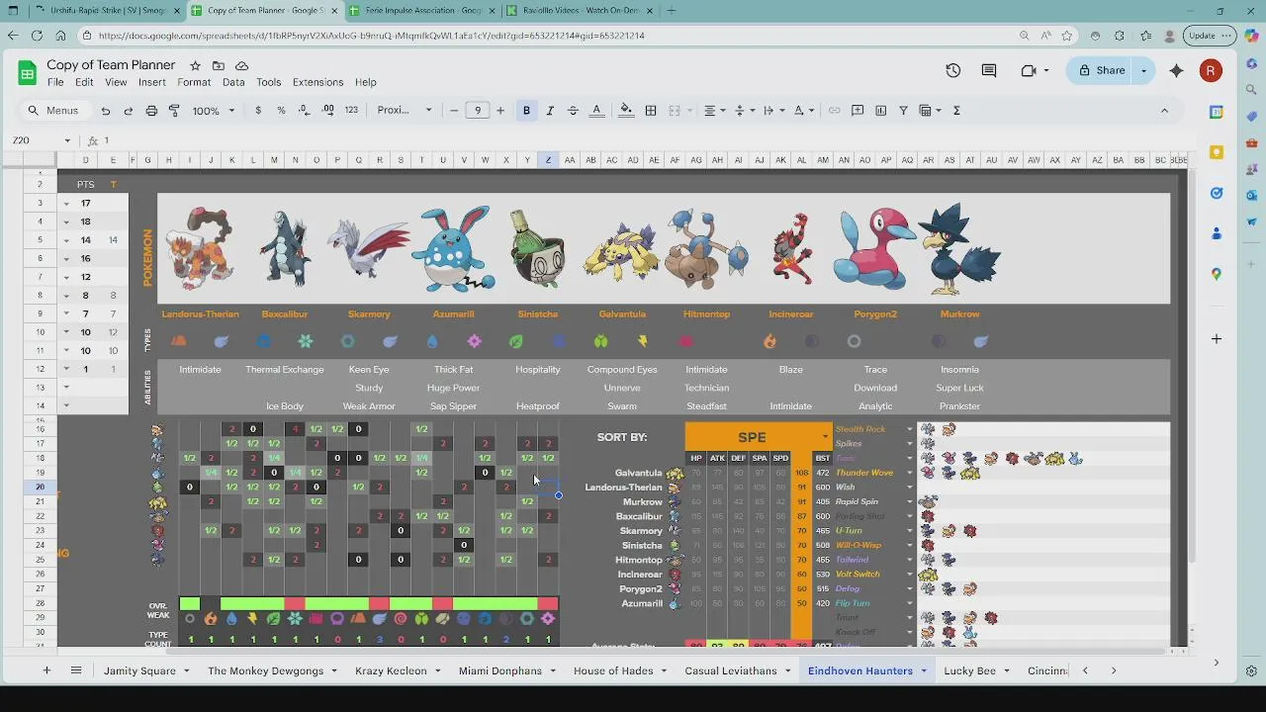Open the Format menu

pos(194,82)
